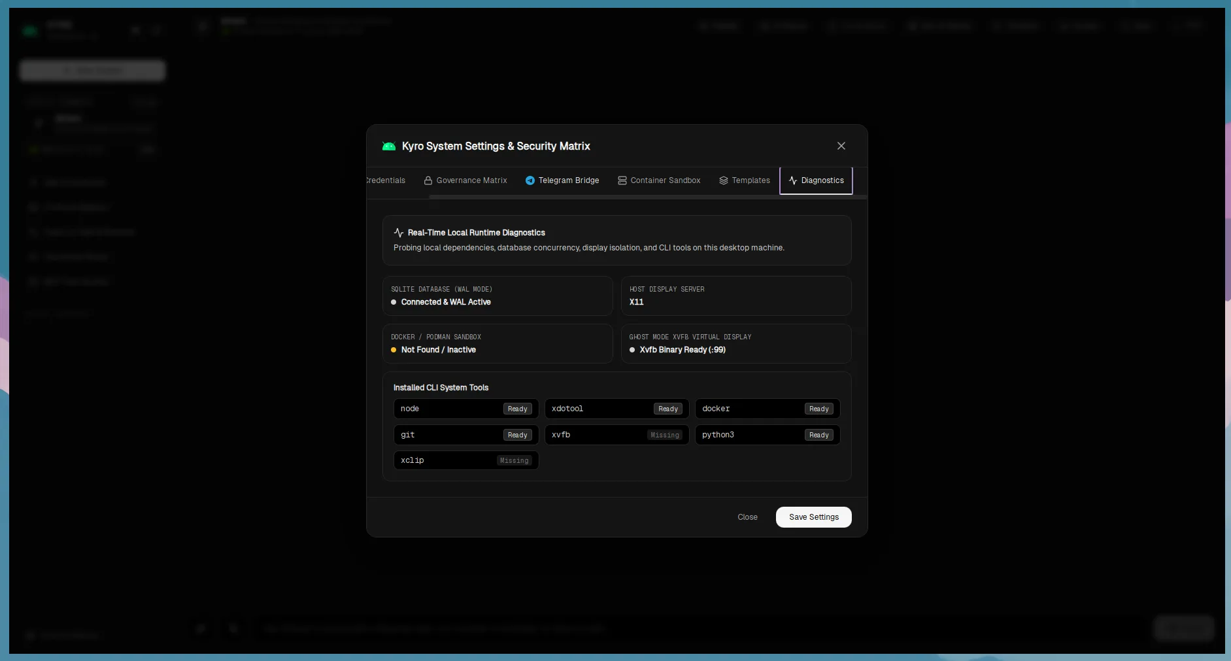This screenshot has height=661, width=1231.
Task: Click the Close text button in the footer
Action: coord(748,517)
